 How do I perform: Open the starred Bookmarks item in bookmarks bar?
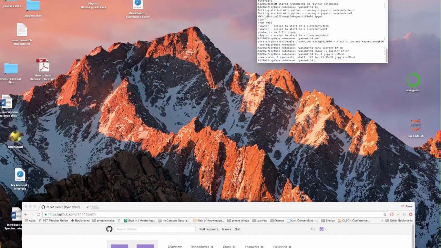pos(80,220)
